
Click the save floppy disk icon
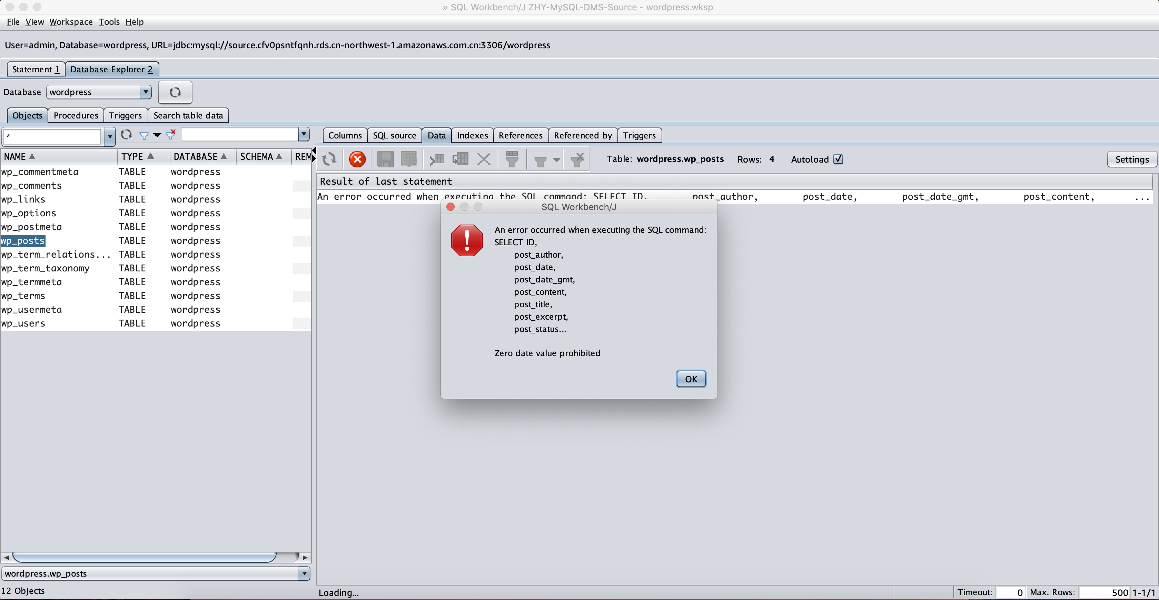(385, 159)
